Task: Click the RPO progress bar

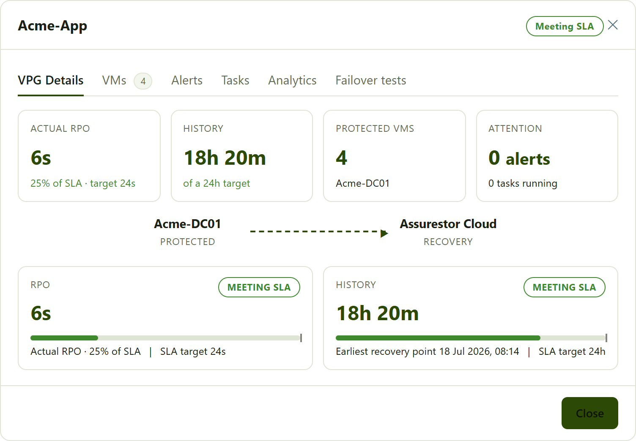Action: point(166,338)
